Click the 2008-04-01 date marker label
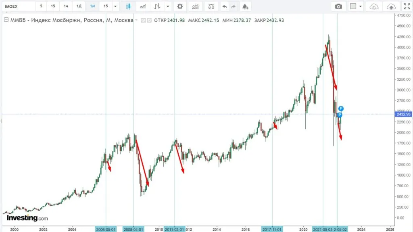This screenshot has width=413, height=232. tap(133, 229)
